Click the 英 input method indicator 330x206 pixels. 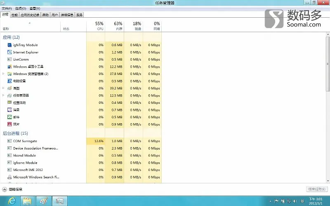(302, 201)
